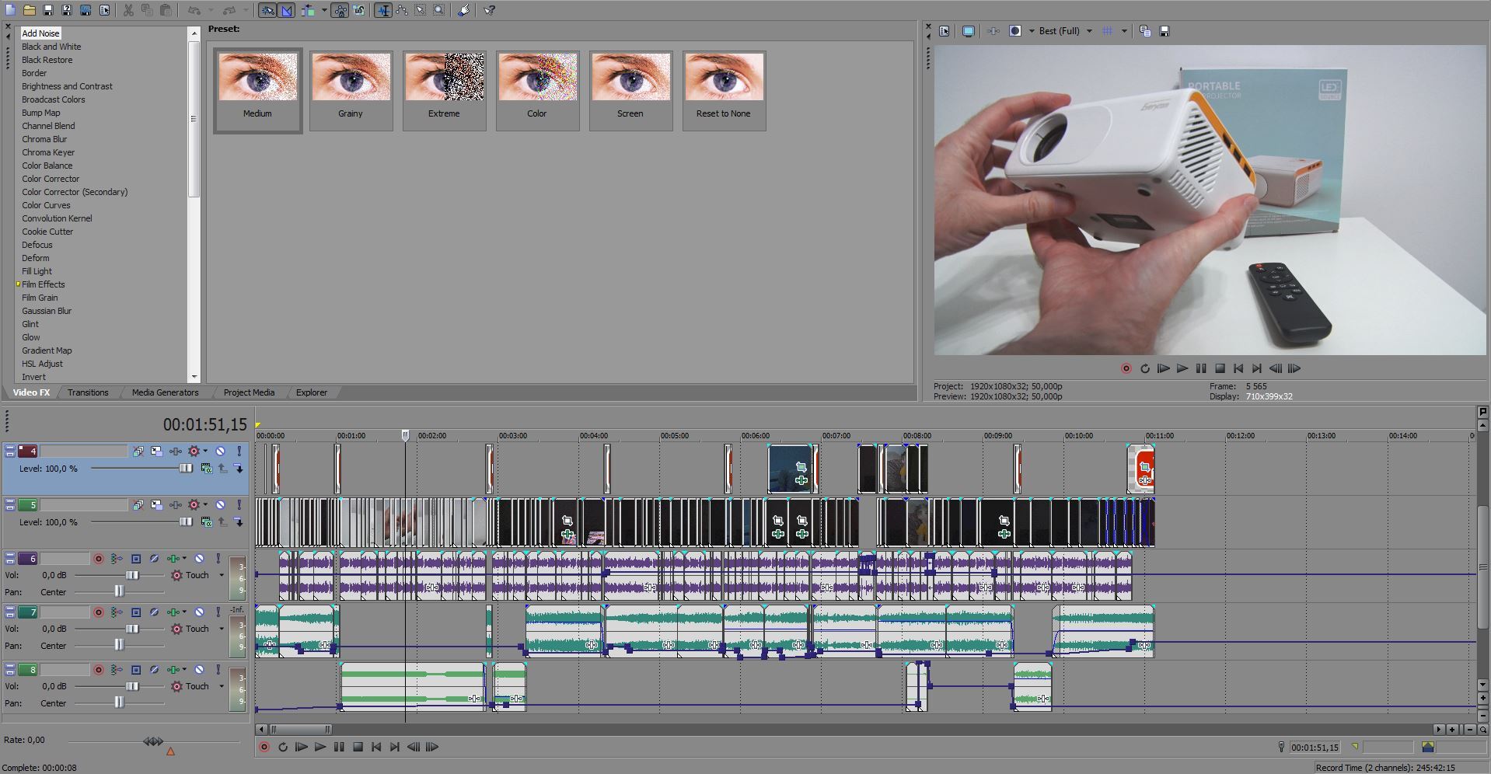Switch to the Project Media tab
This screenshot has height=774, width=1491.
(x=249, y=392)
